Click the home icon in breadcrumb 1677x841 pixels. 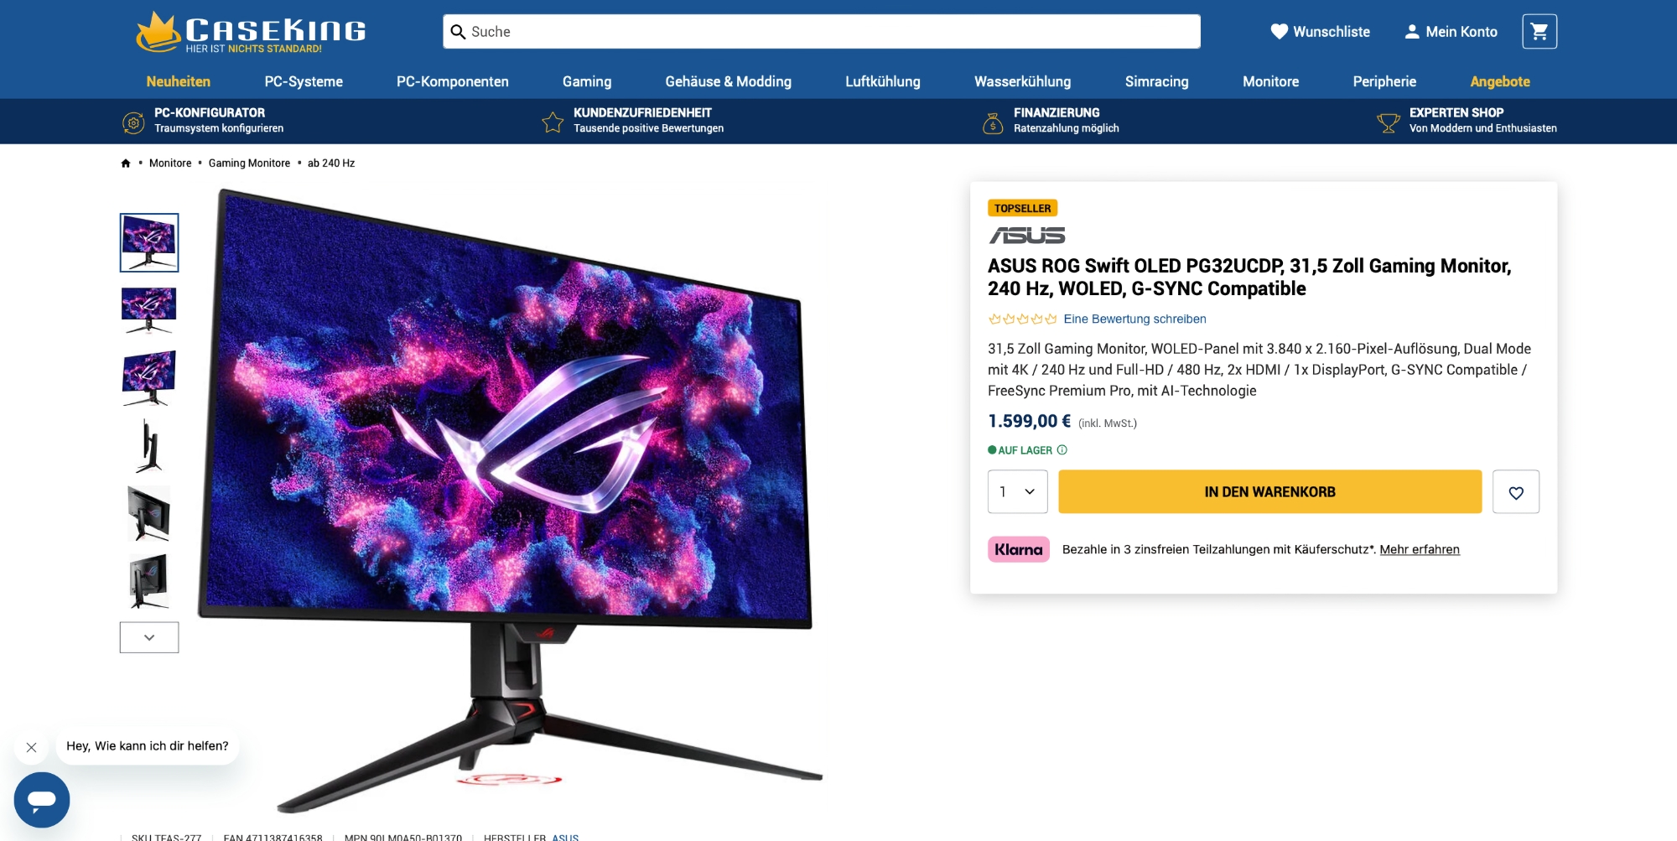pyautogui.click(x=126, y=164)
